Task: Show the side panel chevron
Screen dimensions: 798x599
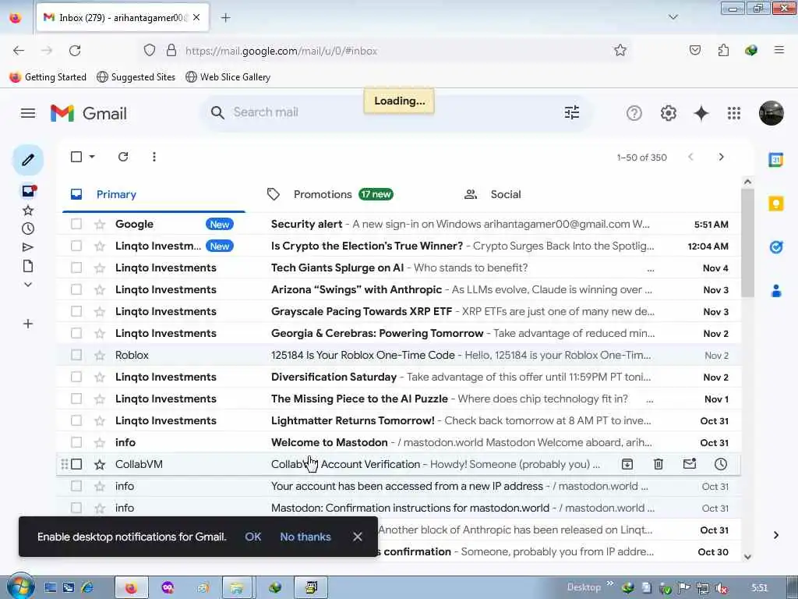Action: click(x=776, y=535)
